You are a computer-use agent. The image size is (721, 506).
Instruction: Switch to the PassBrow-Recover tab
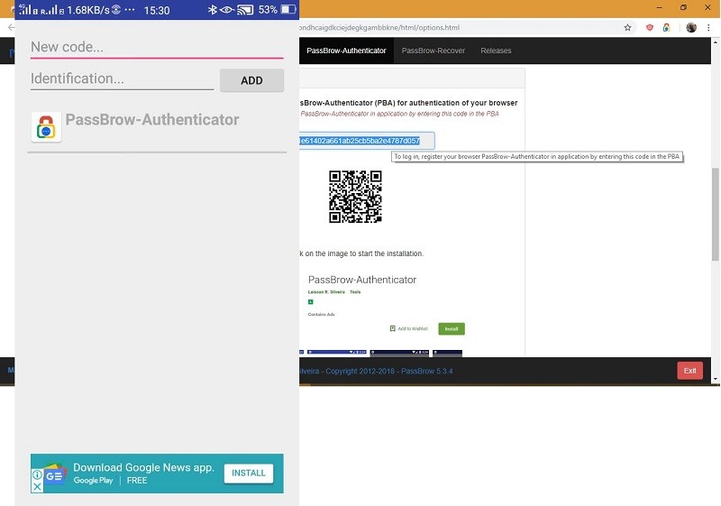coord(434,51)
